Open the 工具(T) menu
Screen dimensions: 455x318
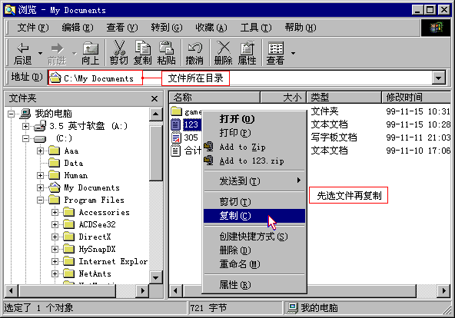click(x=256, y=28)
